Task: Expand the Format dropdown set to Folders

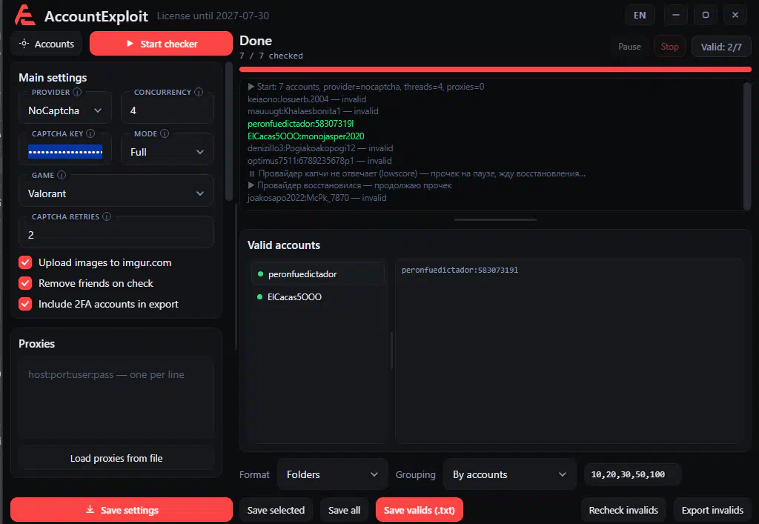Action: pyautogui.click(x=333, y=474)
